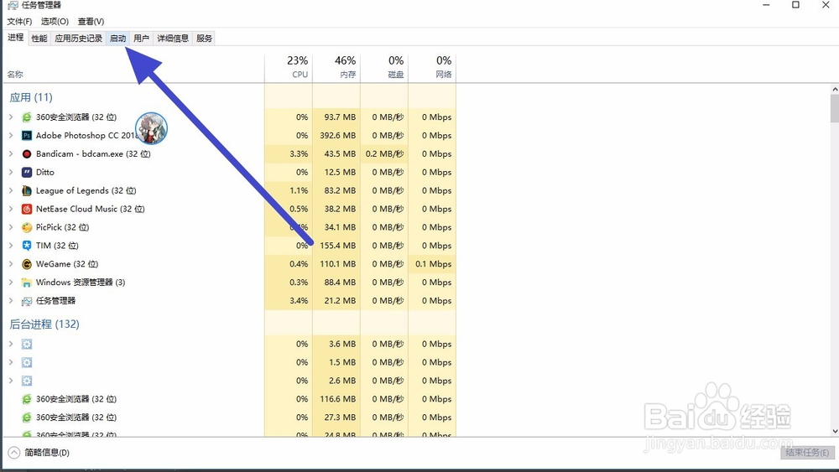Click the PicPick icon
This screenshot has height=472, width=839.
27,227
